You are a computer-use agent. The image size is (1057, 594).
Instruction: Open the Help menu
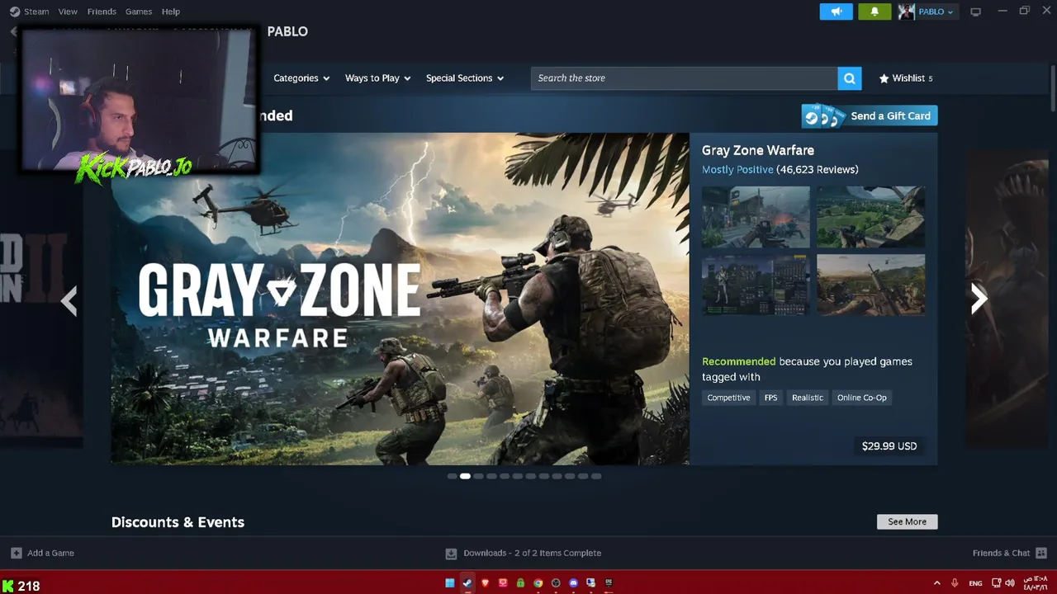(x=171, y=12)
